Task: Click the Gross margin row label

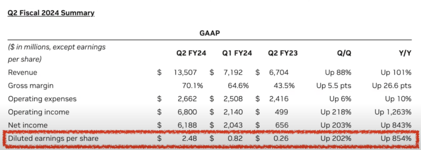Action: pyautogui.click(x=30, y=85)
